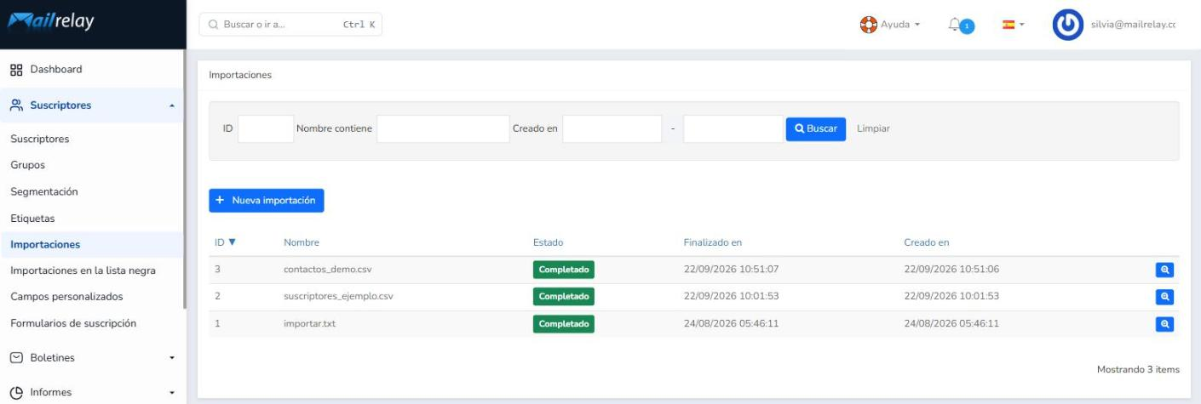Sort by the Creado en column header

point(927,242)
